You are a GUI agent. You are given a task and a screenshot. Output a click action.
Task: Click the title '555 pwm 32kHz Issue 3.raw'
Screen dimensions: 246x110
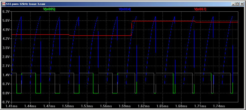click(x=25, y=4)
